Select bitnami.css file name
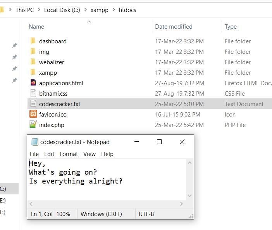 pyautogui.click(x=53, y=94)
